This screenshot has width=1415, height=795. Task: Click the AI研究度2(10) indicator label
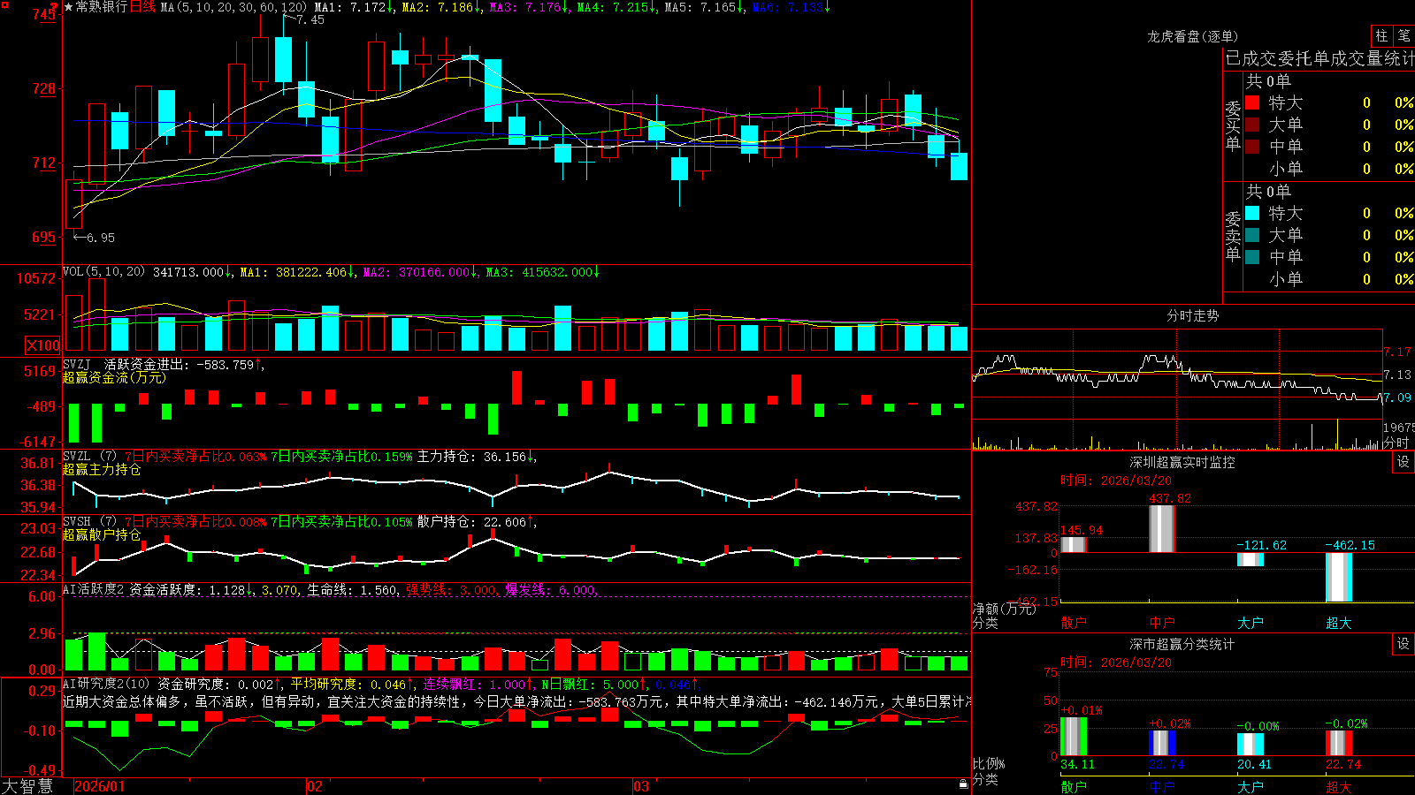click(x=107, y=684)
